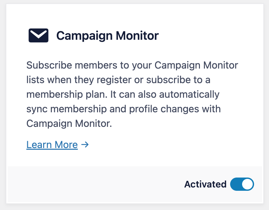Click the word Monitor in the card title

pyautogui.click(x=137, y=35)
